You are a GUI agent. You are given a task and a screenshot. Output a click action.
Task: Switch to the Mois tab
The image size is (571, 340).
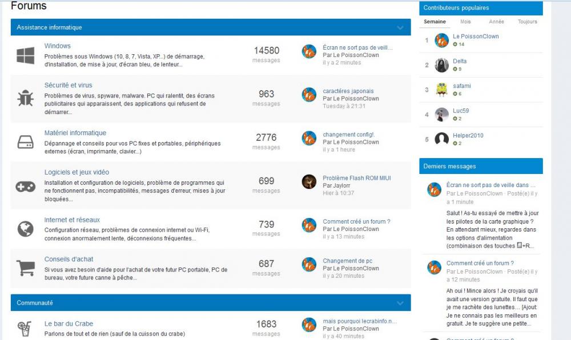pos(465,22)
